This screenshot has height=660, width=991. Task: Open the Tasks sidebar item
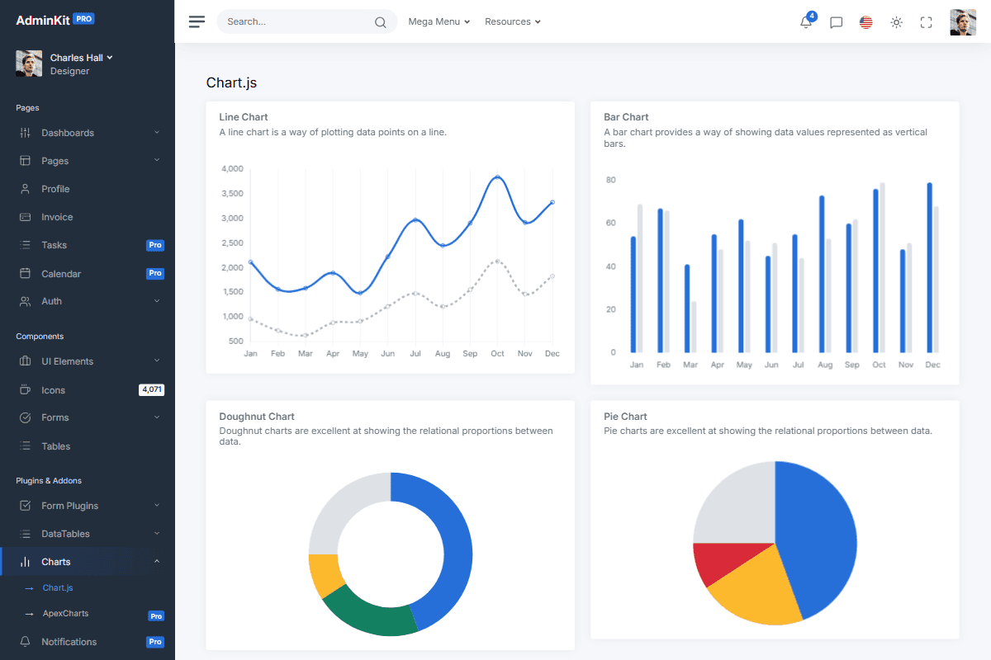[x=88, y=245]
